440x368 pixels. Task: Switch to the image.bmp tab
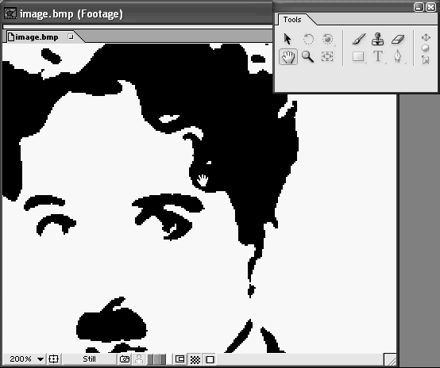point(37,37)
